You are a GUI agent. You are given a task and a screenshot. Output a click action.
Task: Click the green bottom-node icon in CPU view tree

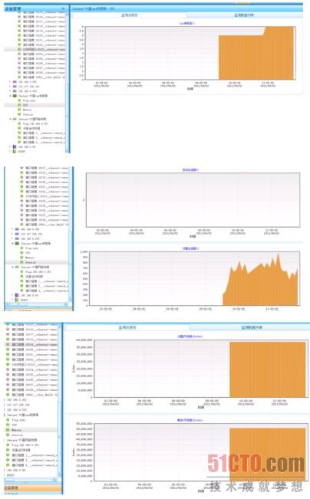(15, 152)
